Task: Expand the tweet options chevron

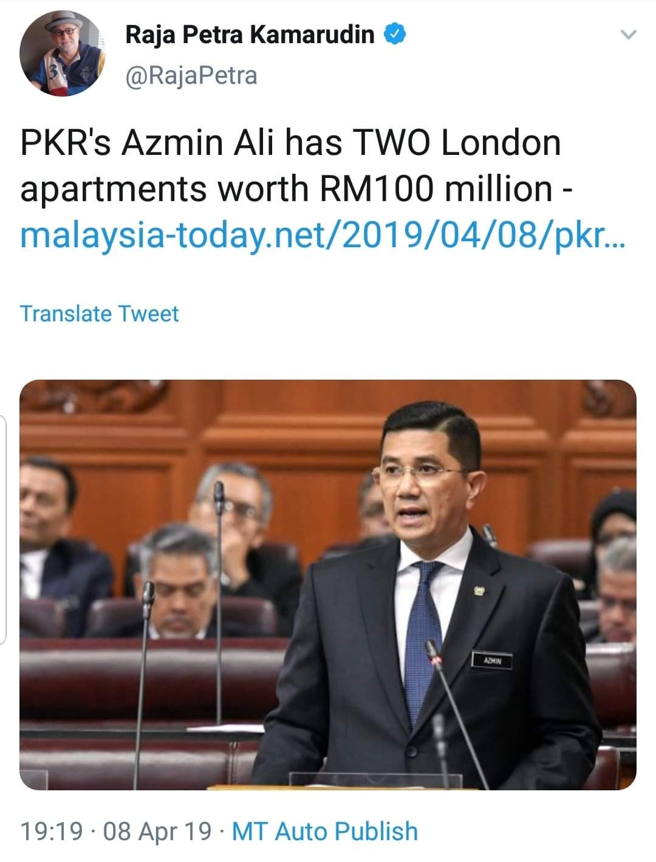Action: click(629, 35)
